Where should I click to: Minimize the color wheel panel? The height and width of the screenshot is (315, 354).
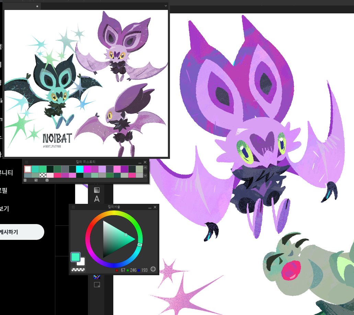pyautogui.click(x=150, y=207)
